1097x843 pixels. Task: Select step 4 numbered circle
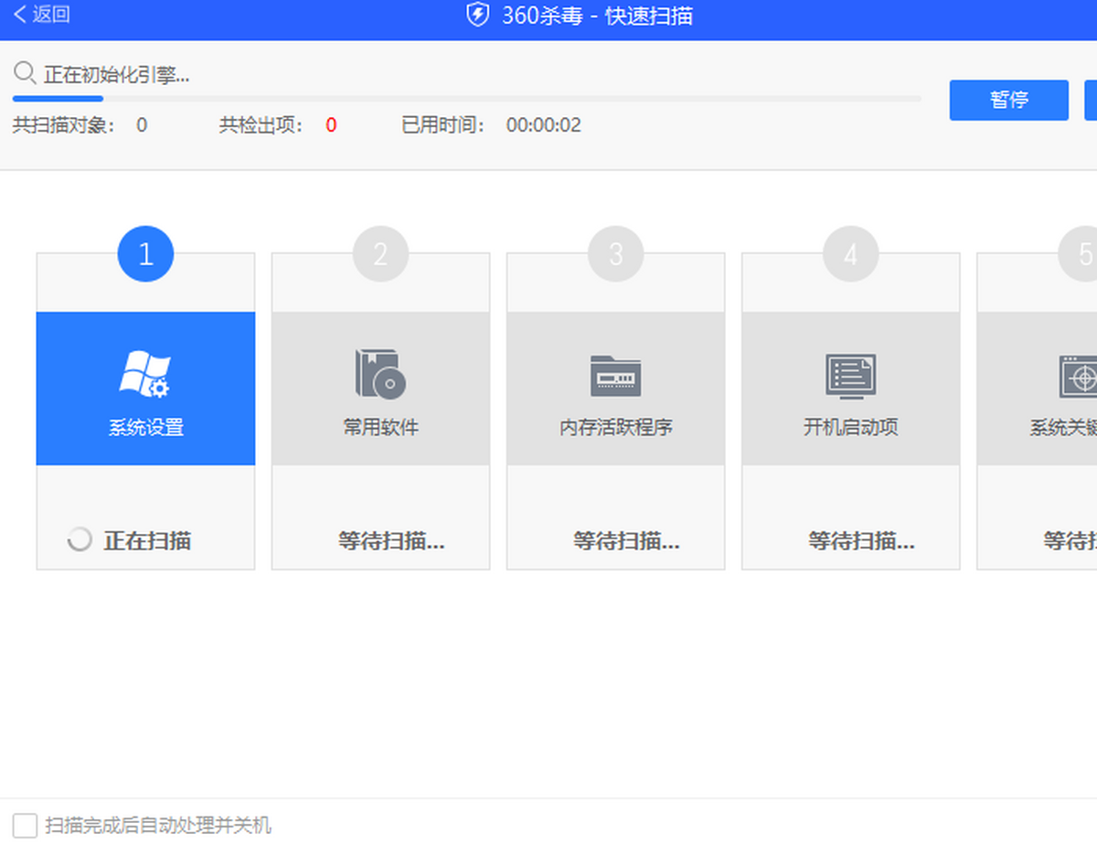point(850,254)
